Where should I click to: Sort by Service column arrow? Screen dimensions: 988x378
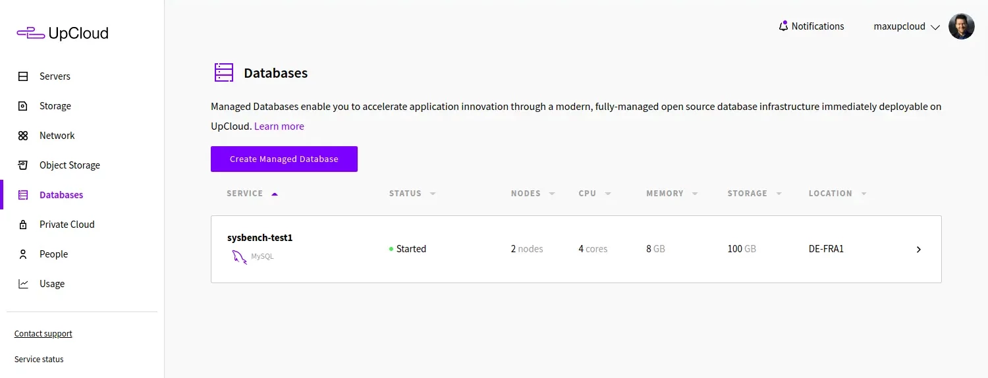[275, 194]
